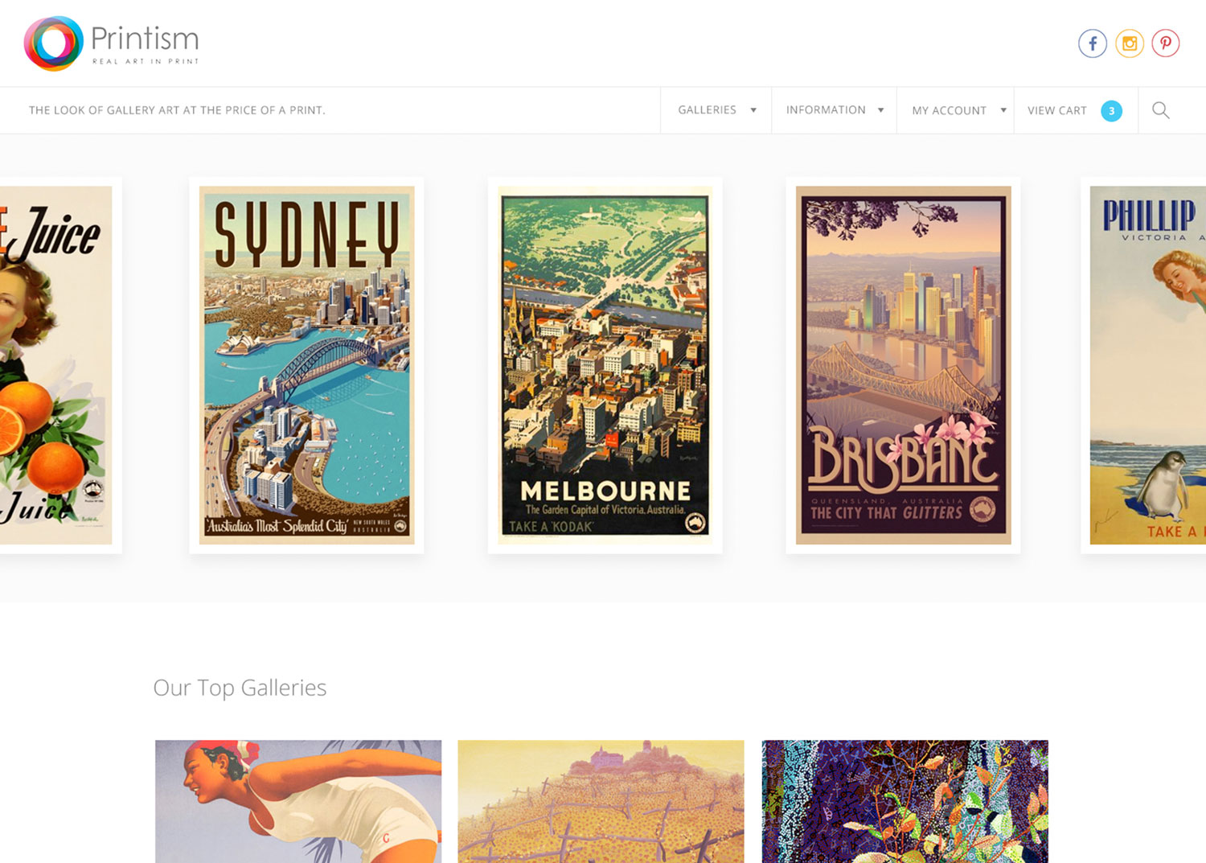Click the cart item count badge
Viewport: 1206px width, 863px height.
1111,111
